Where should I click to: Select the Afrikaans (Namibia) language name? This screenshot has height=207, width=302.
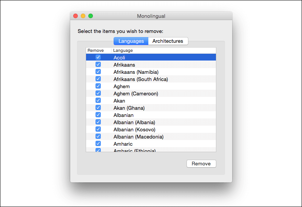point(136,72)
